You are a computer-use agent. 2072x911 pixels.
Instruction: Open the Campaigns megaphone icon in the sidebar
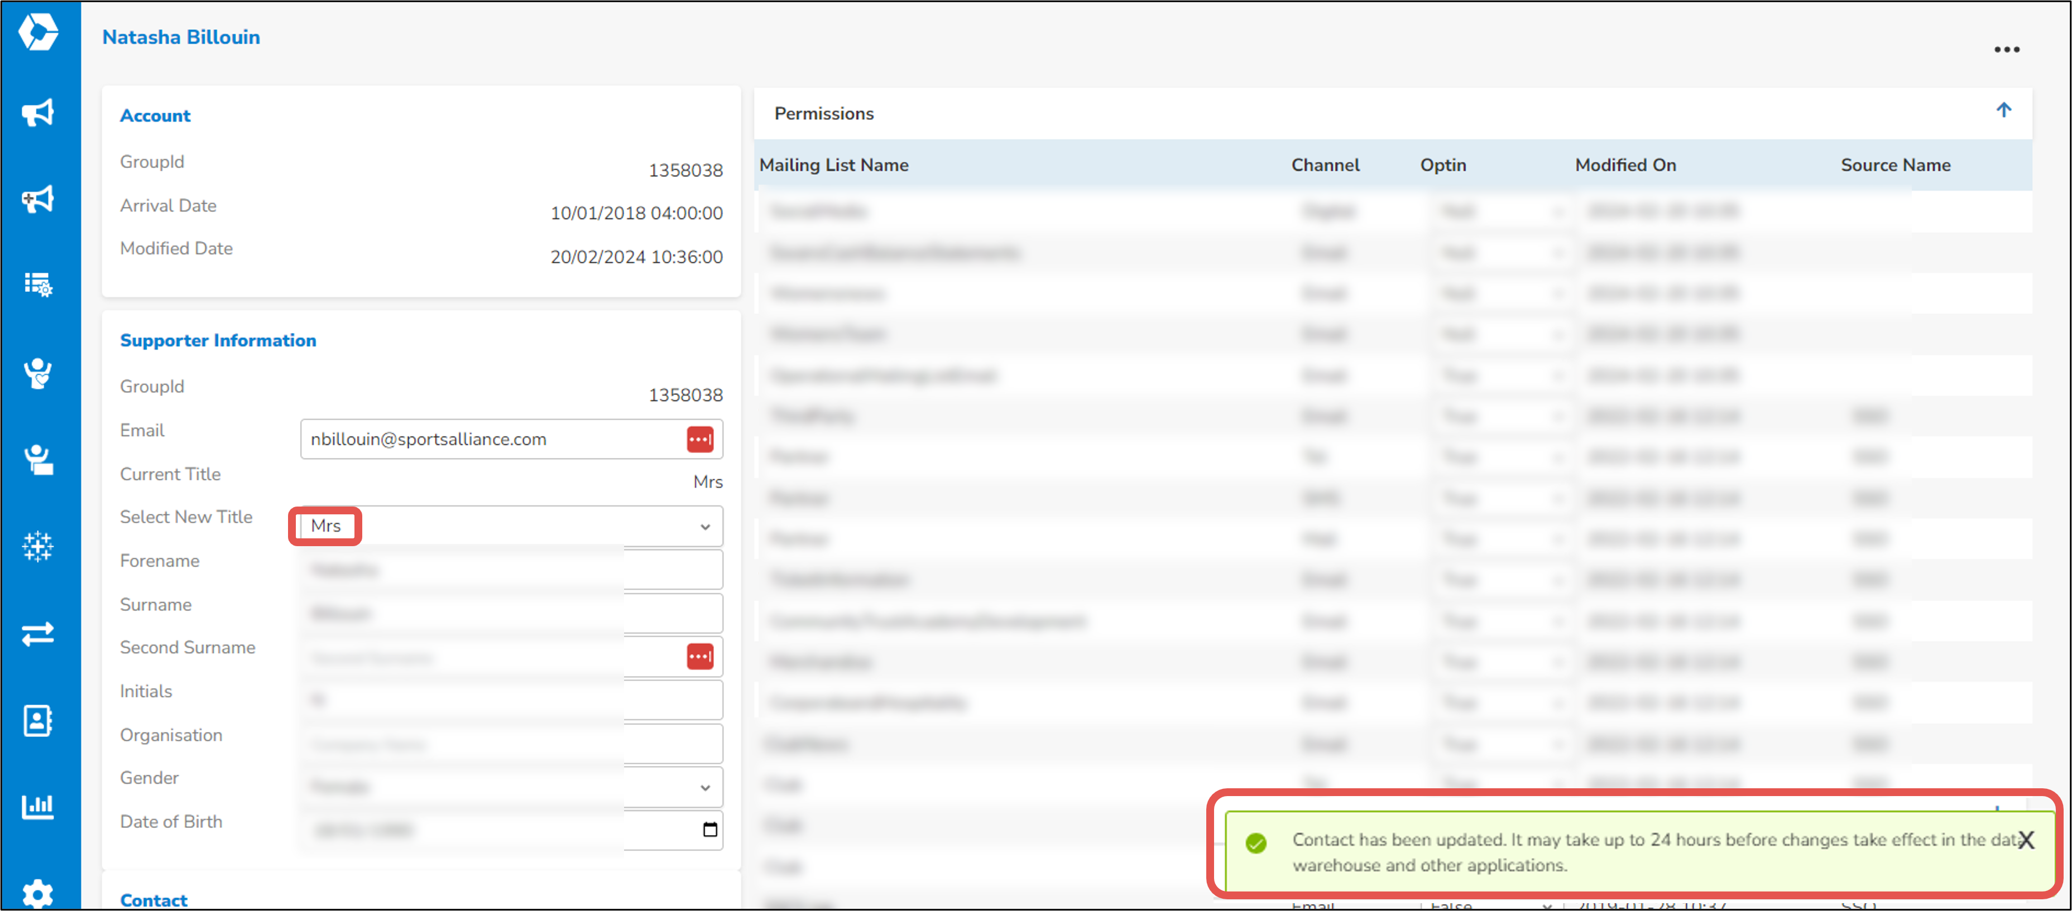tap(38, 113)
